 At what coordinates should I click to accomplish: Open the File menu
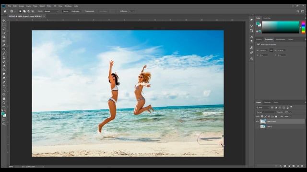click(x=10, y=6)
